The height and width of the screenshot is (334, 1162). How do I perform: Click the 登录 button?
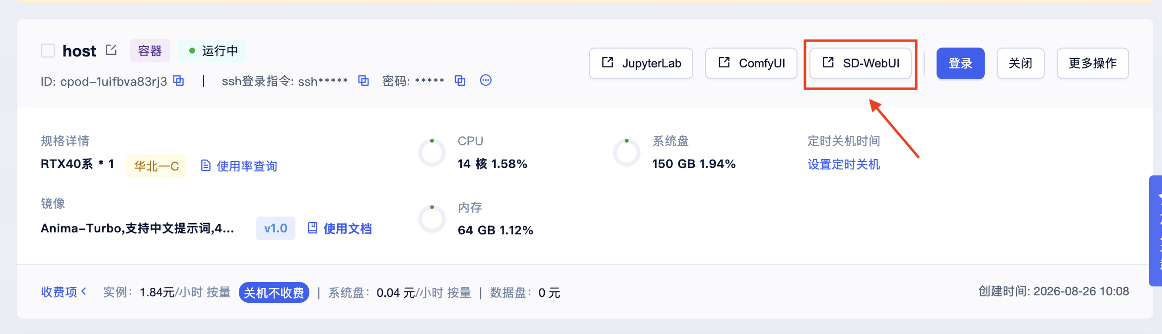coord(960,63)
